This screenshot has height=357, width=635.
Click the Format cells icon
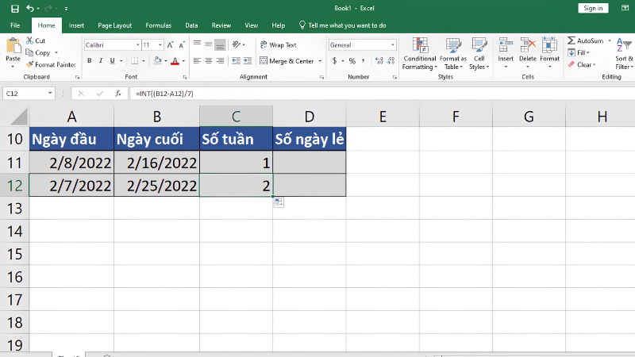(549, 45)
